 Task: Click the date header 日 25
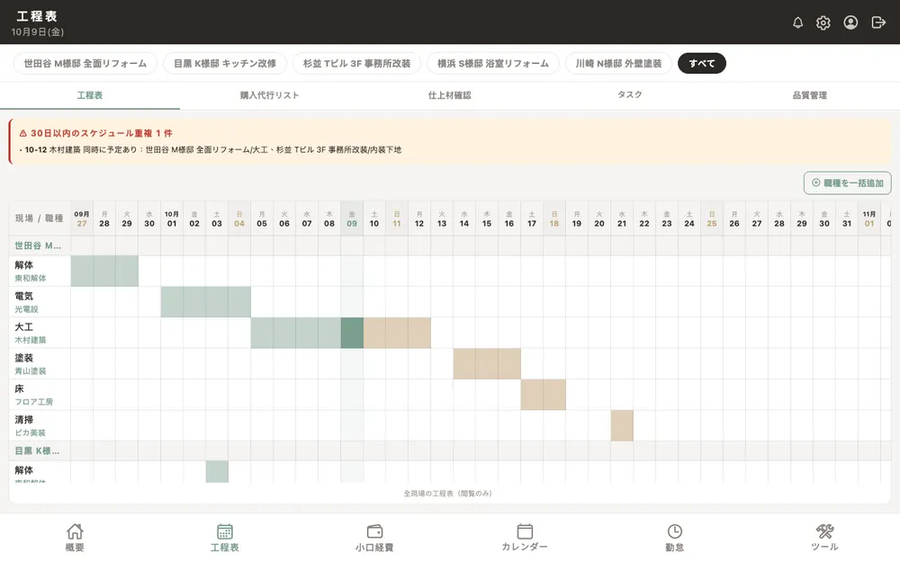(x=712, y=219)
